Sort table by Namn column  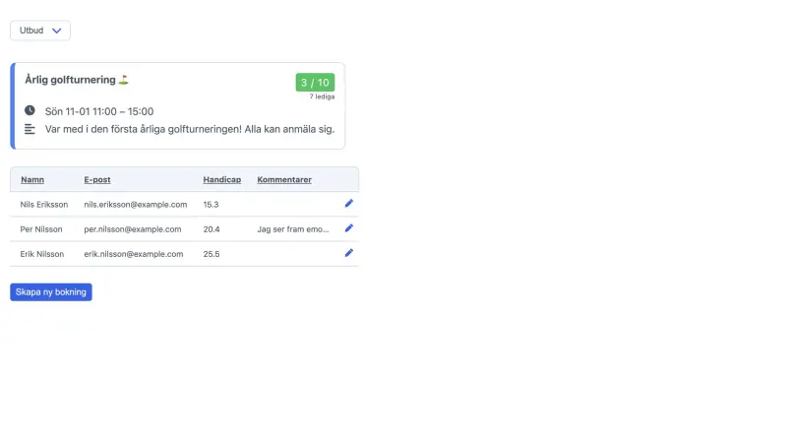(32, 180)
